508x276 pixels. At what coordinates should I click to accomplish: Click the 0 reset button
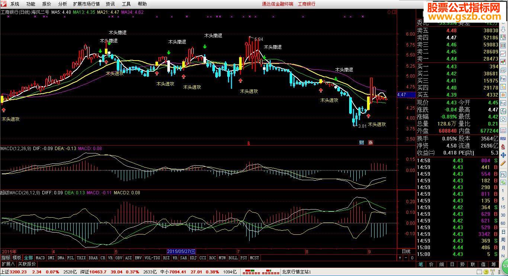point(412,258)
